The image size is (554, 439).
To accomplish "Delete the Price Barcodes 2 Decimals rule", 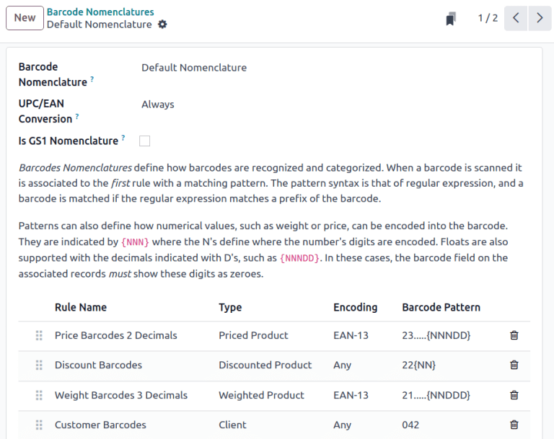I will point(514,335).
